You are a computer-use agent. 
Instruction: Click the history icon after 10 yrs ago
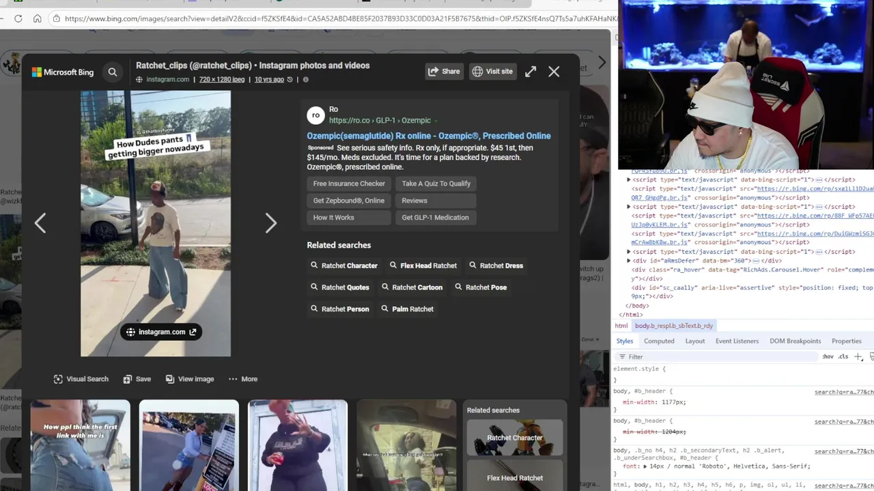tap(290, 80)
